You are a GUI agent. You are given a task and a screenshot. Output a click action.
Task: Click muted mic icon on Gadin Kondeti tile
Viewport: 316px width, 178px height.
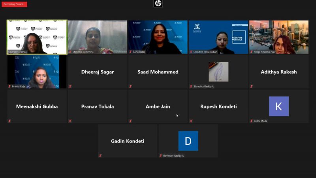point(100,155)
